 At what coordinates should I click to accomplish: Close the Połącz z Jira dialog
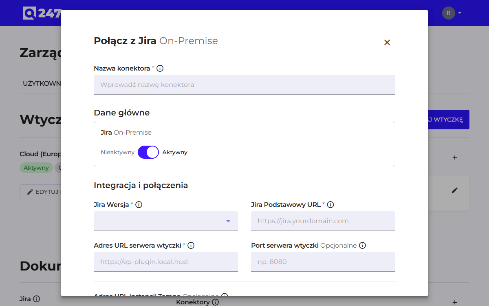click(x=387, y=42)
